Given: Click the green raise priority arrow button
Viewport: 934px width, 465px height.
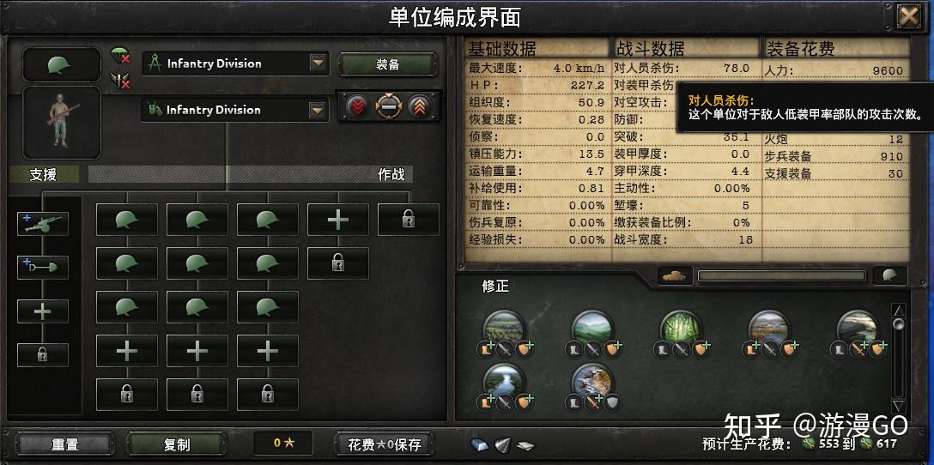Looking at the screenshot, I should (419, 107).
